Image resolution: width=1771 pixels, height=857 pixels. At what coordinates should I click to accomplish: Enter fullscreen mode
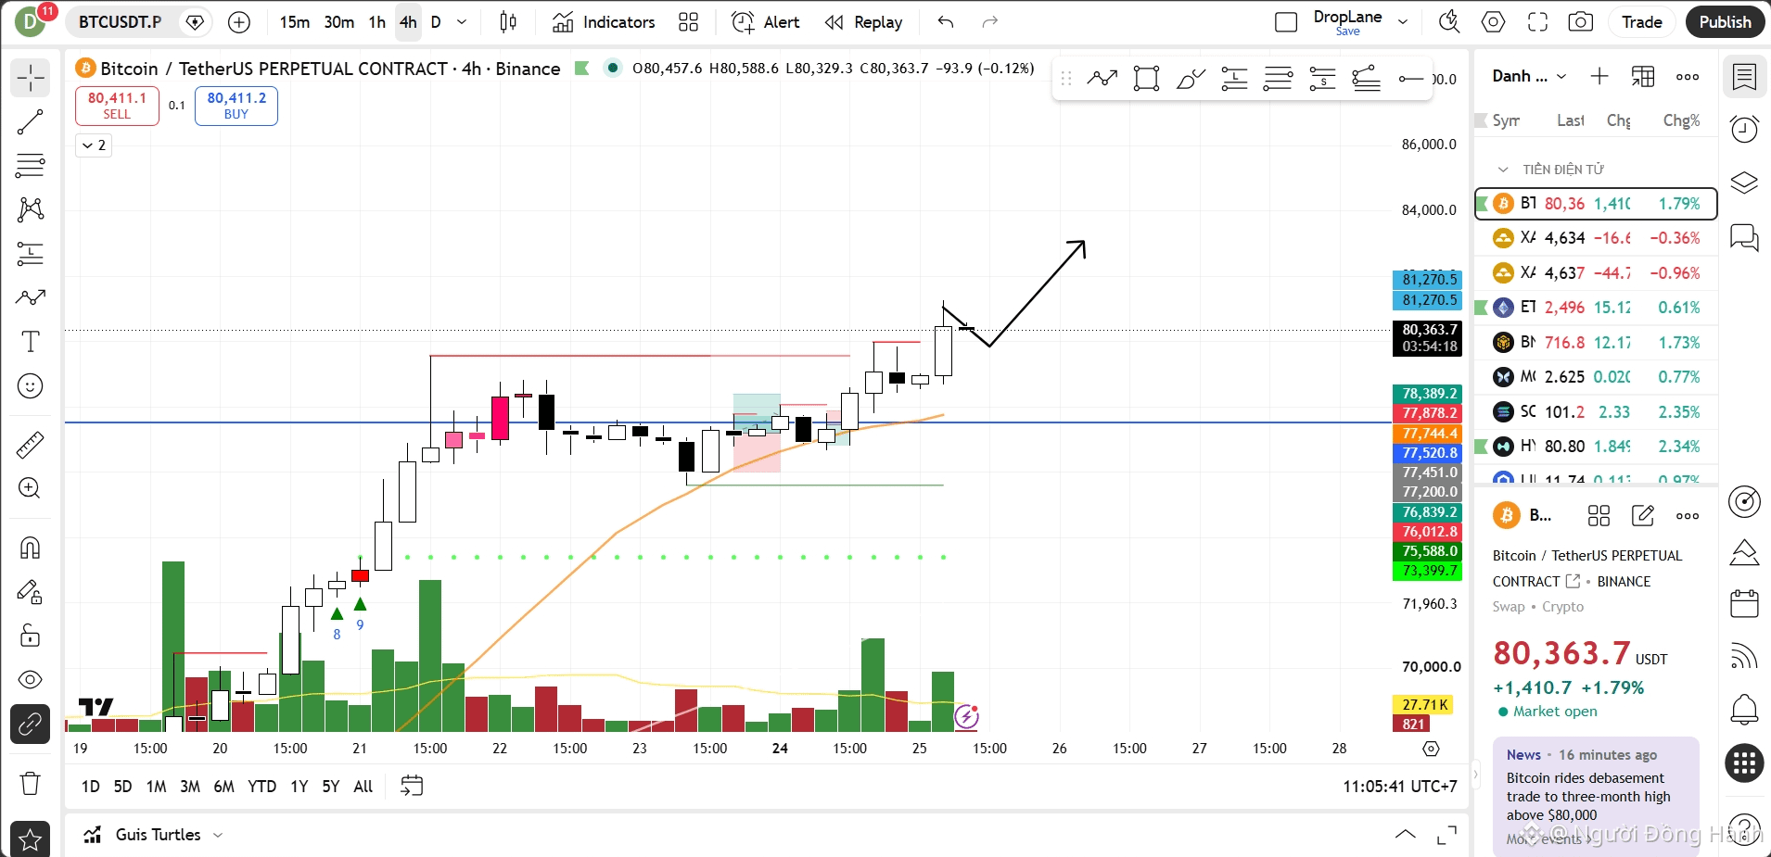(1537, 22)
